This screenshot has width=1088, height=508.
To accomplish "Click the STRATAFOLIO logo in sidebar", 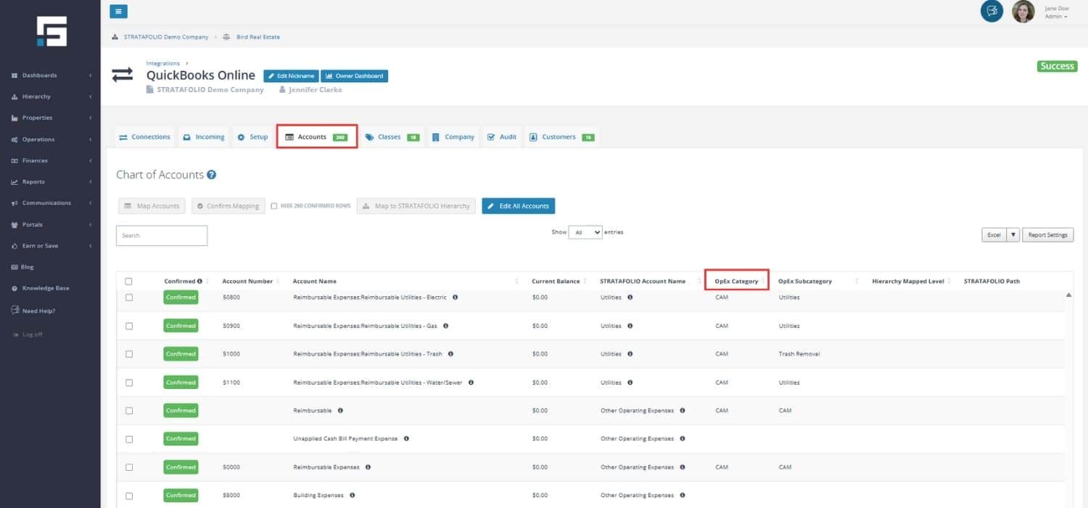I will point(51,31).
